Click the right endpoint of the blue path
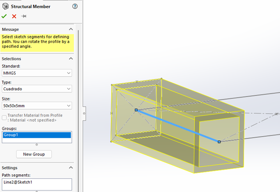The height and width of the screenshot is (192, 280). (219, 142)
